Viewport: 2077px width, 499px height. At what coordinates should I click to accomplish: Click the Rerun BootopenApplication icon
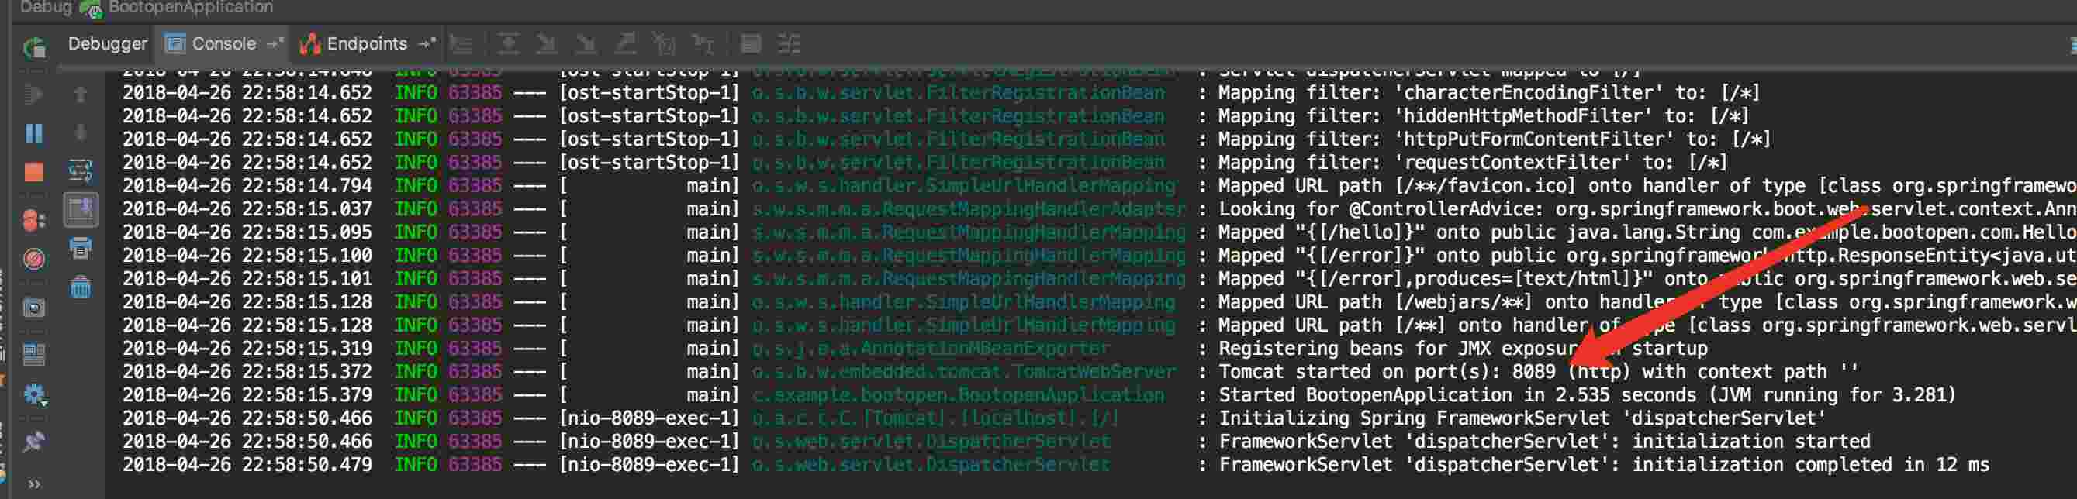(34, 48)
